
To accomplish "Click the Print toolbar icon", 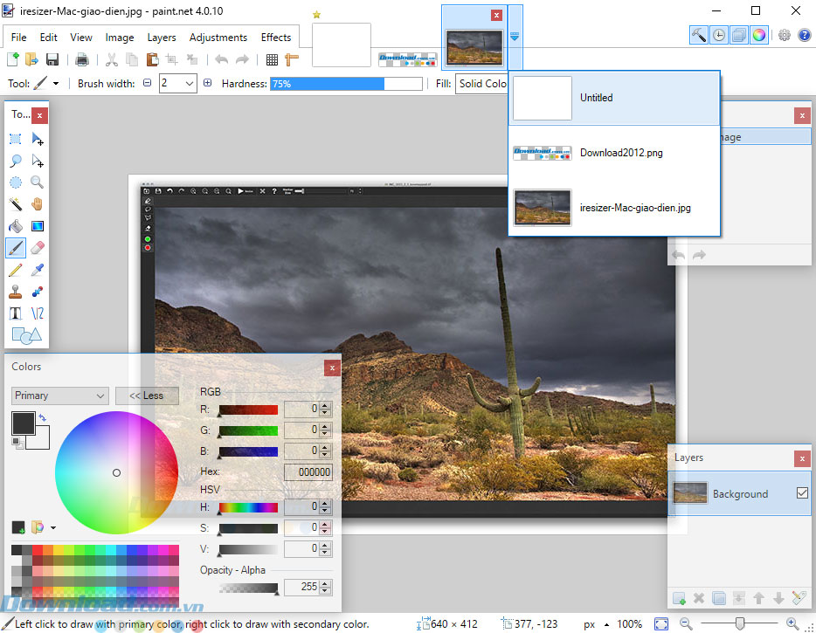I will click(x=82, y=59).
